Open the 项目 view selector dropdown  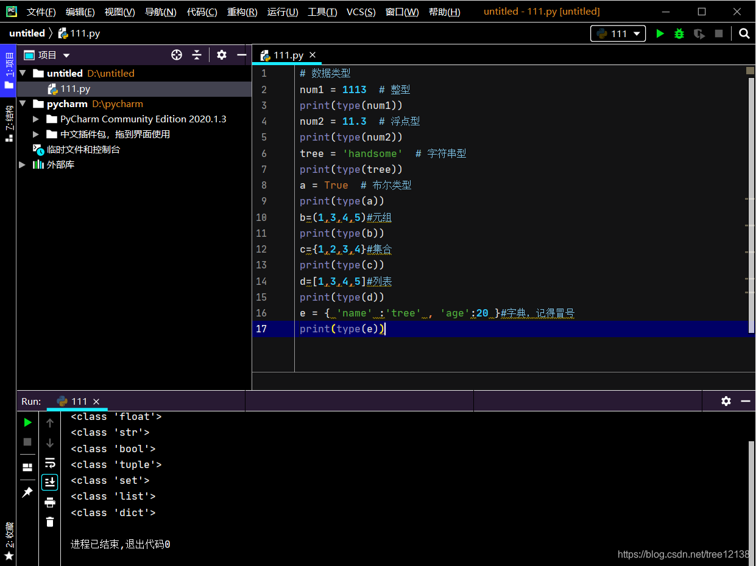tap(48, 55)
